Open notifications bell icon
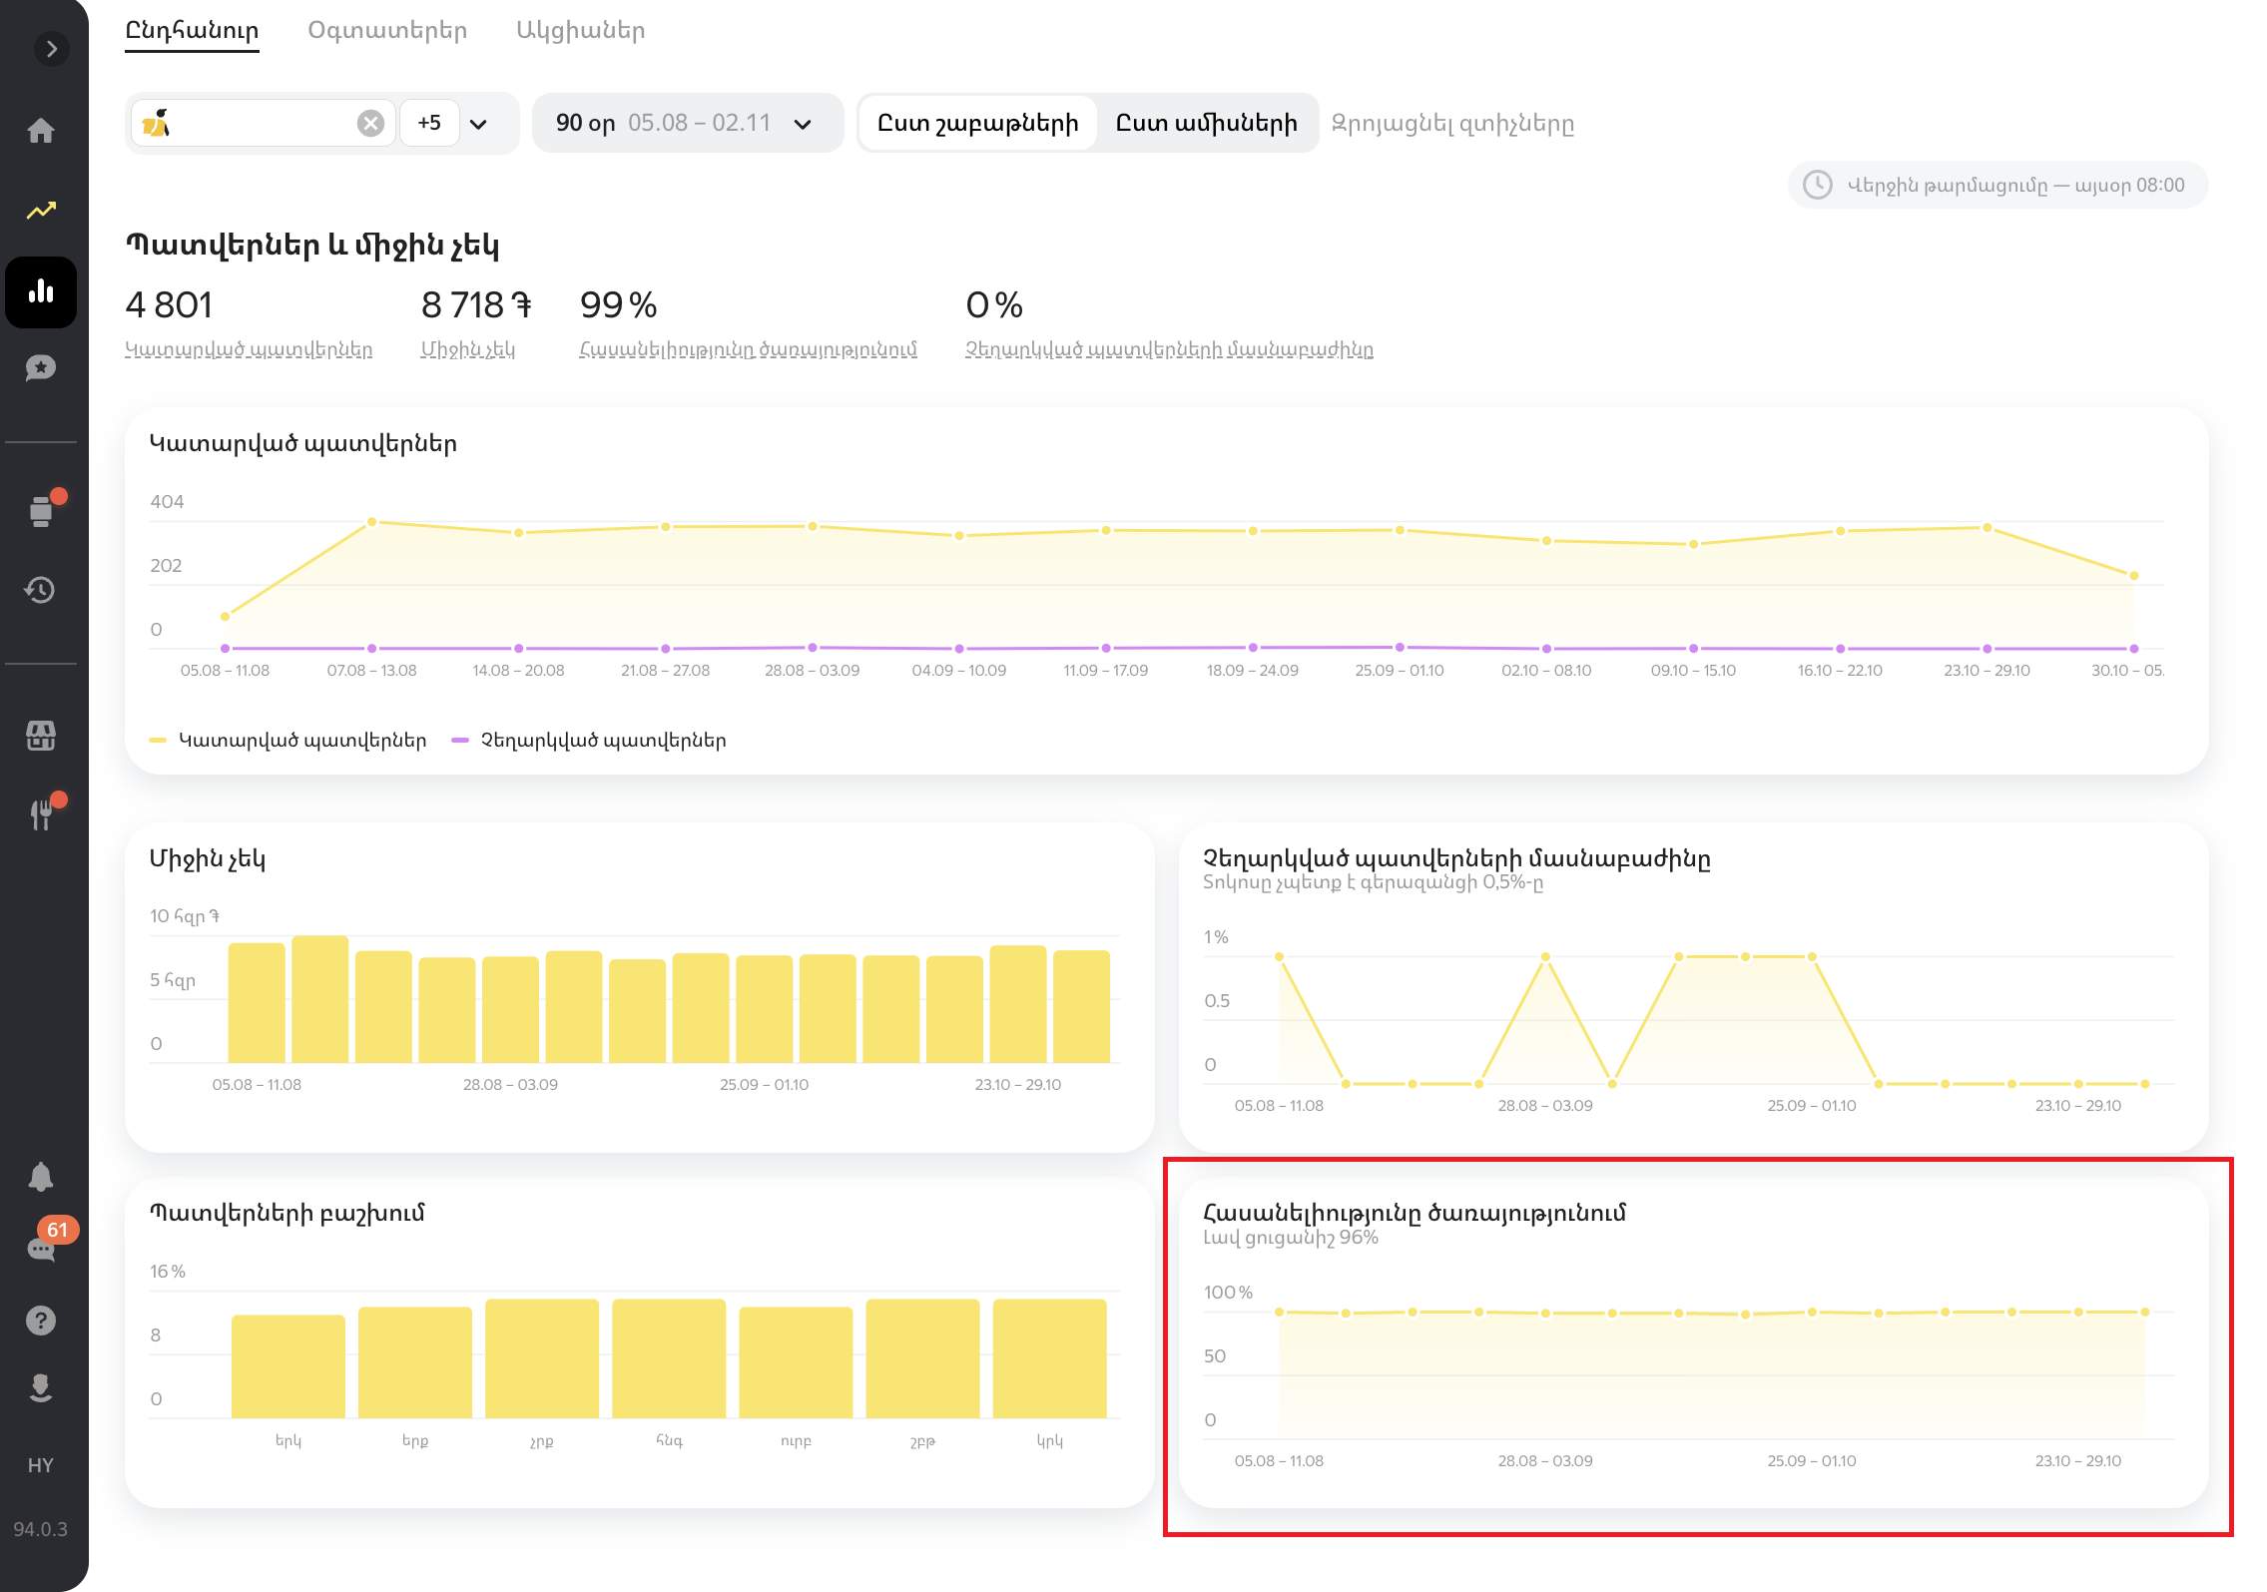2267x1592 pixels. (x=41, y=1177)
